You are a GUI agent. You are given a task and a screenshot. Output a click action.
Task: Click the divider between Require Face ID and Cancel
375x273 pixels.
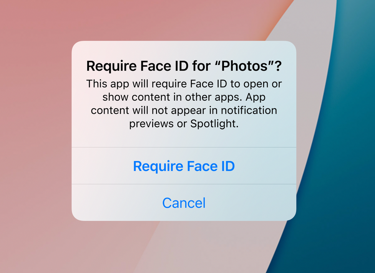click(184, 184)
